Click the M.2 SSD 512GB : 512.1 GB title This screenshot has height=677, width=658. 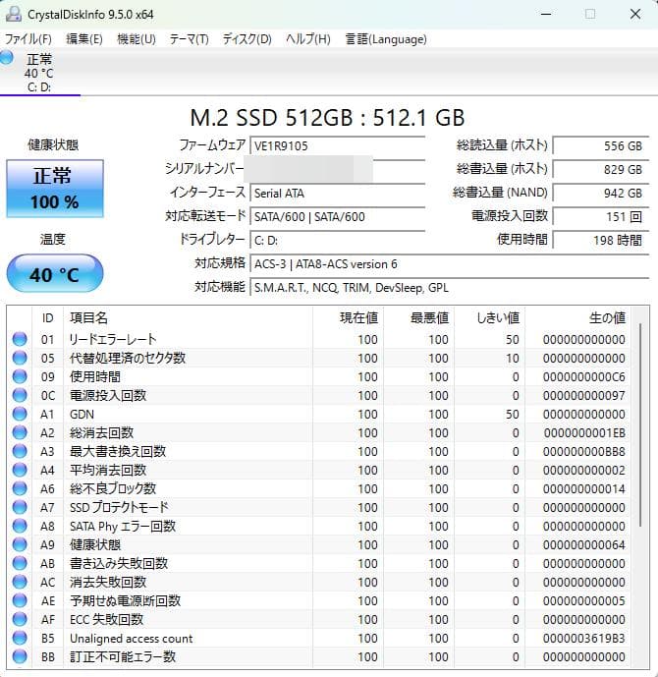[x=327, y=118]
